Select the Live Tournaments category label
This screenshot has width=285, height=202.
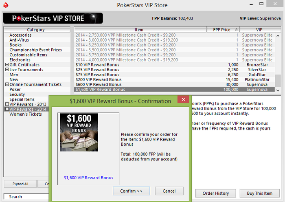tap(26, 70)
